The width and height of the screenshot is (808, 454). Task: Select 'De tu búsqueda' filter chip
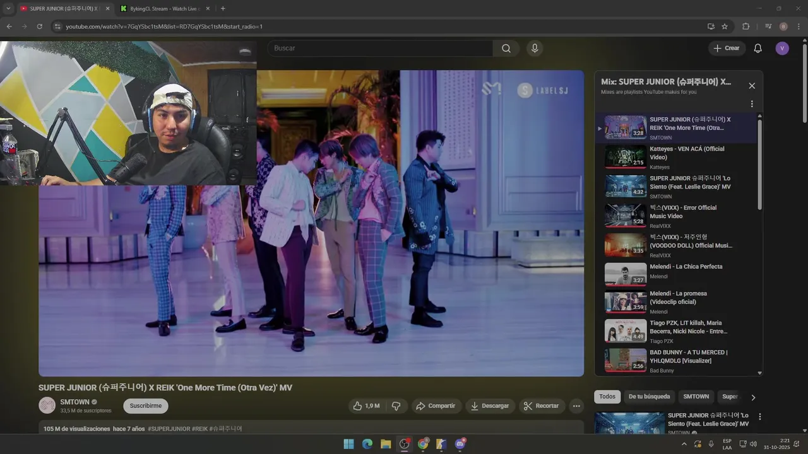point(649,397)
